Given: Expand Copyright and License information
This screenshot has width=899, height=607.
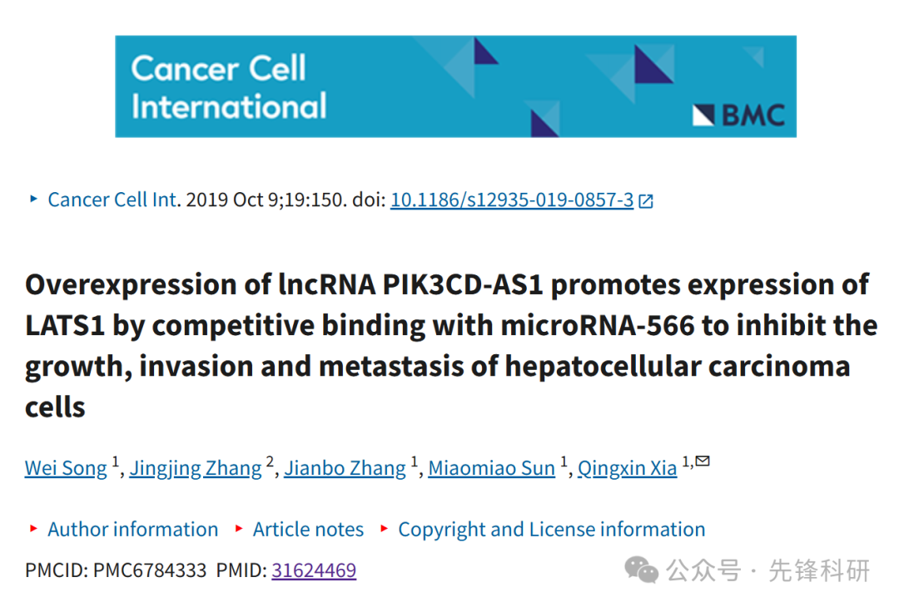Looking at the screenshot, I should (x=552, y=529).
